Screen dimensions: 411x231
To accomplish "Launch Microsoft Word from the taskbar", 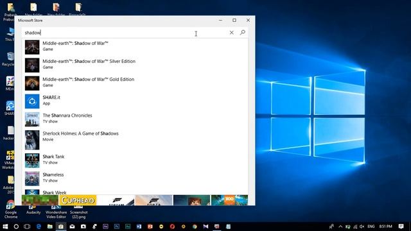I will point(139,227).
